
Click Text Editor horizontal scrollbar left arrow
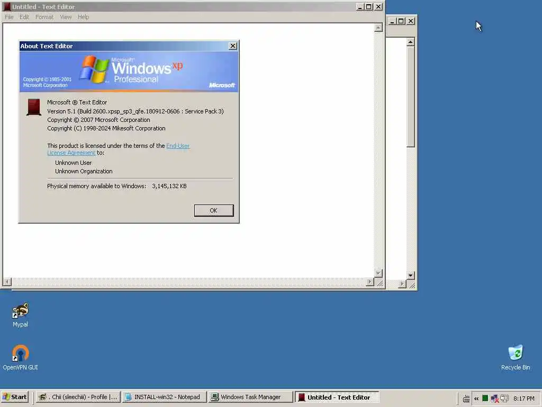pyautogui.click(x=7, y=282)
